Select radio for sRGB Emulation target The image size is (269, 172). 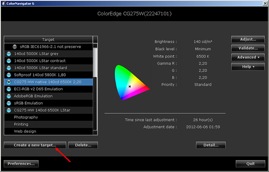(x=9, y=103)
